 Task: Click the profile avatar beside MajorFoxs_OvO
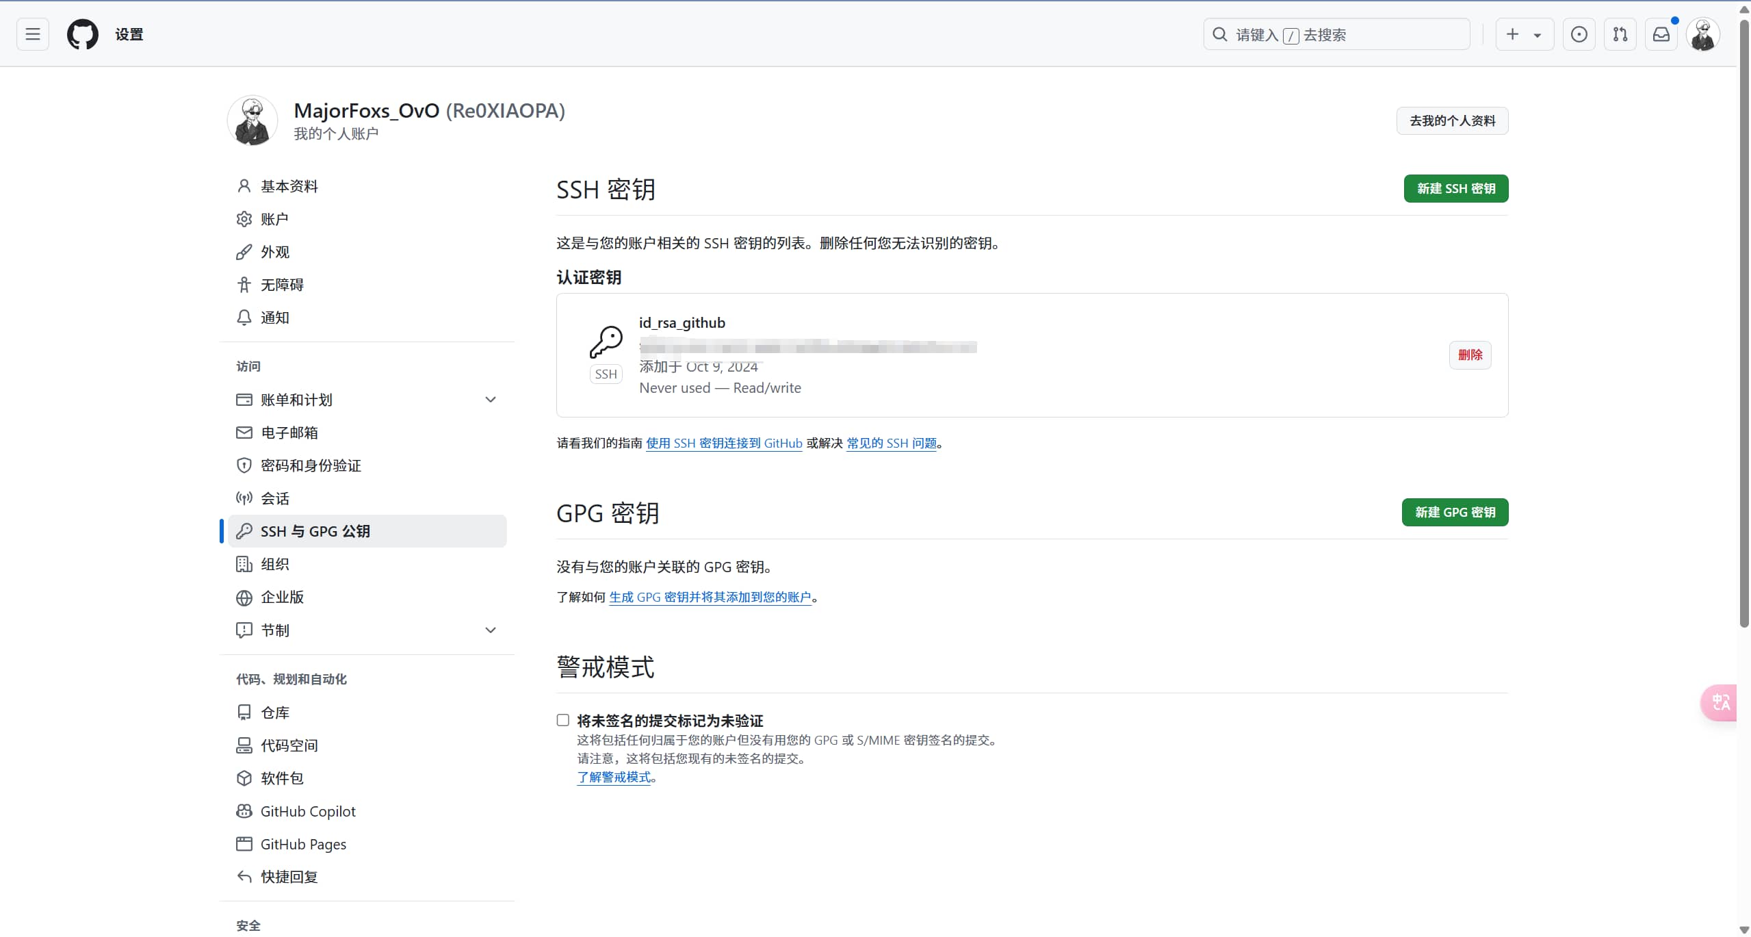pyautogui.click(x=252, y=120)
